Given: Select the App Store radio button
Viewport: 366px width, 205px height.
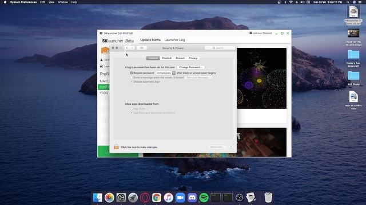Looking at the screenshot, I should (132, 109).
